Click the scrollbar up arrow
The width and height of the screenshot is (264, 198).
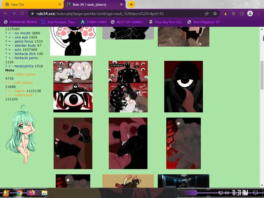(x=262, y=29)
